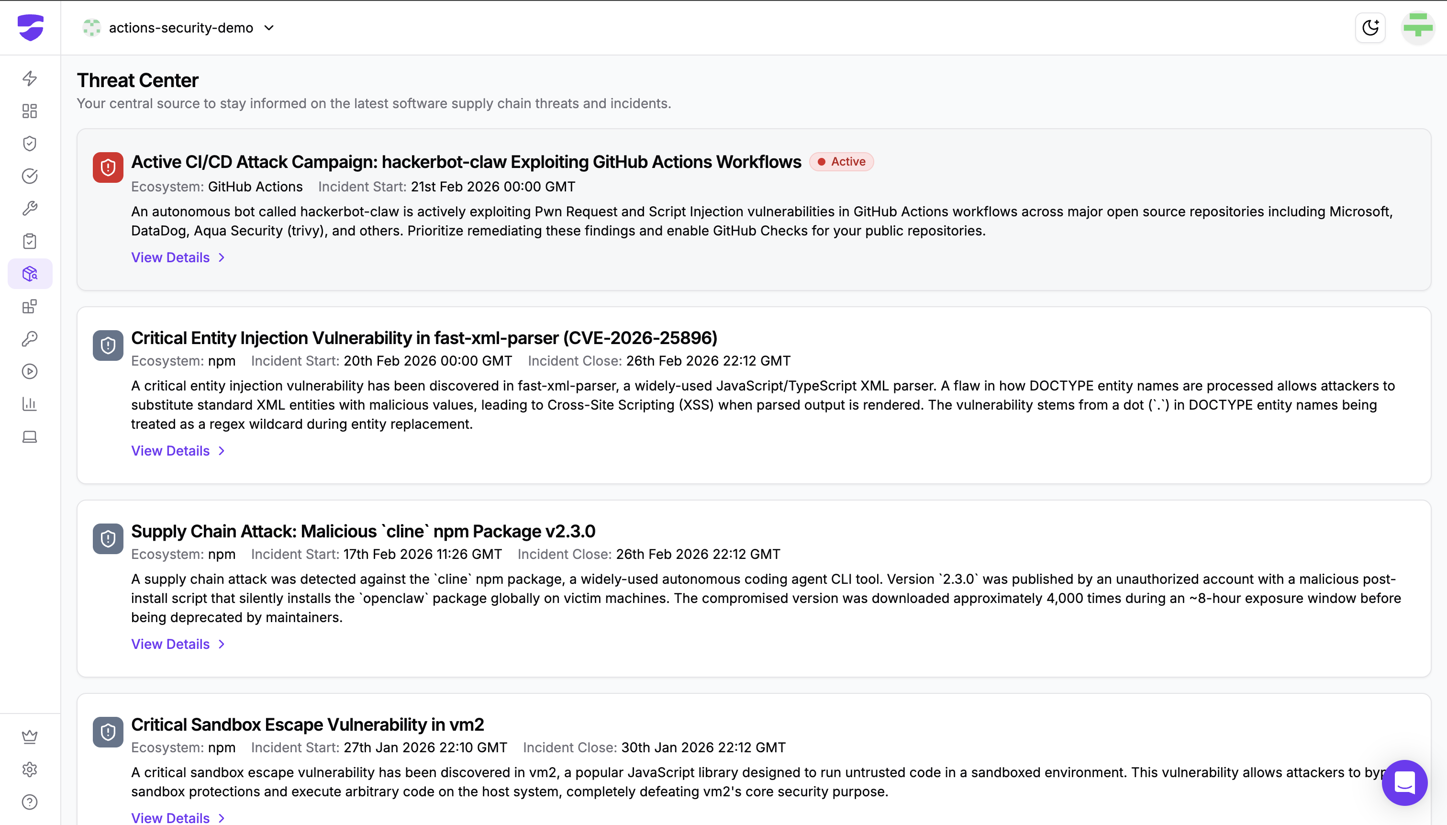Click the bar chart sidebar icon

click(x=30, y=404)
